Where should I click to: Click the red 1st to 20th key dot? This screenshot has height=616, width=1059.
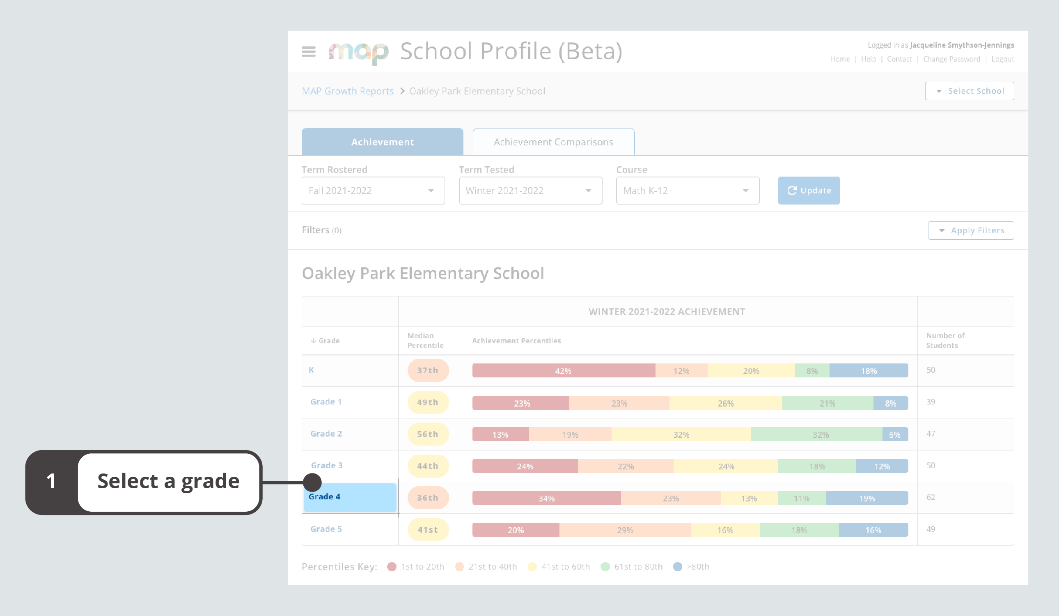tap(392, 566)
